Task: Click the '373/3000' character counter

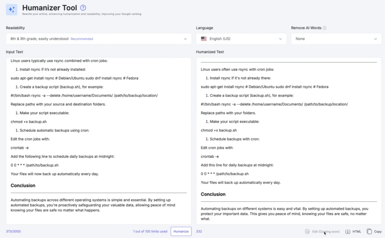Action: 13,231
